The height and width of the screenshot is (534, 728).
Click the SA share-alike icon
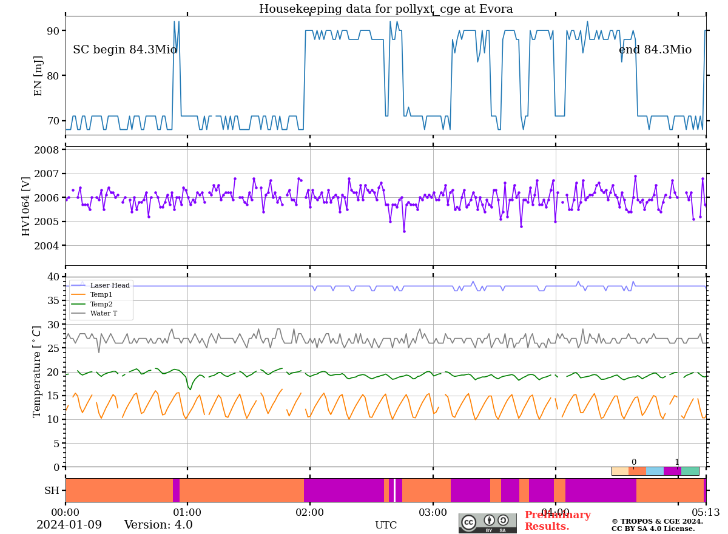pyautogui.click(x=503, y=520)
